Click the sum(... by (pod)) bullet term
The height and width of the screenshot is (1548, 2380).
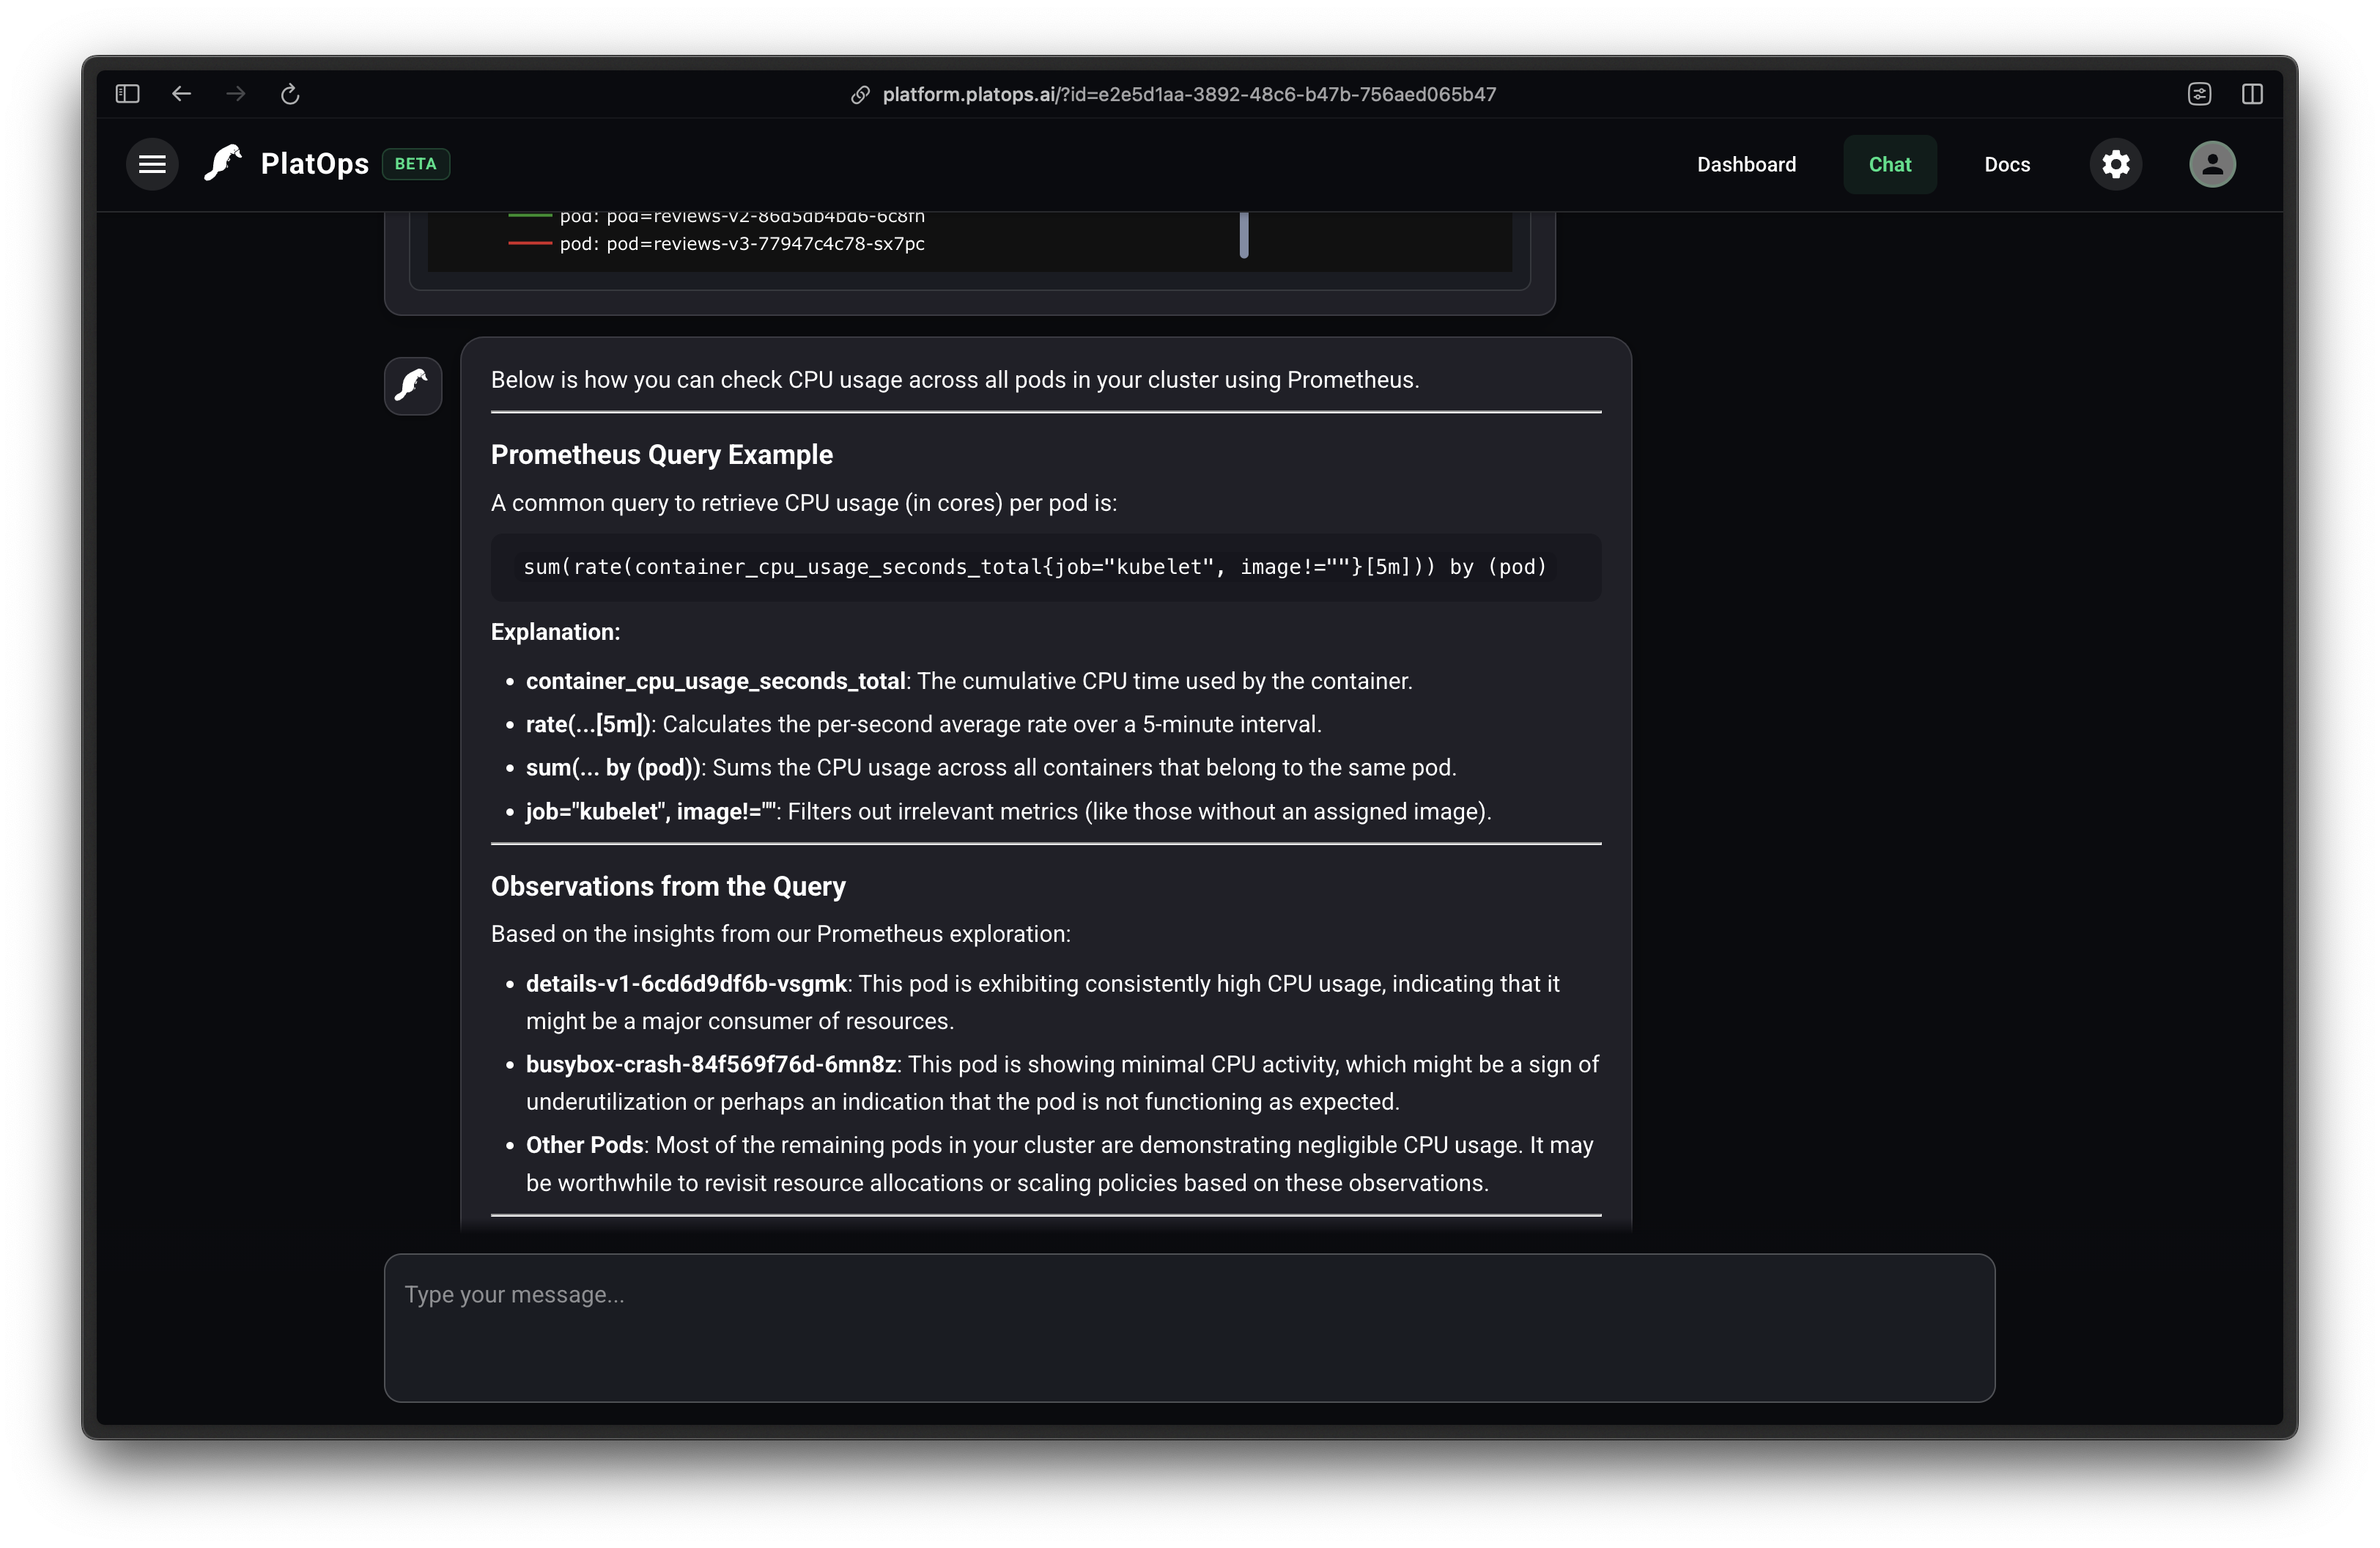pyautogui.click(x=613, y=768)
